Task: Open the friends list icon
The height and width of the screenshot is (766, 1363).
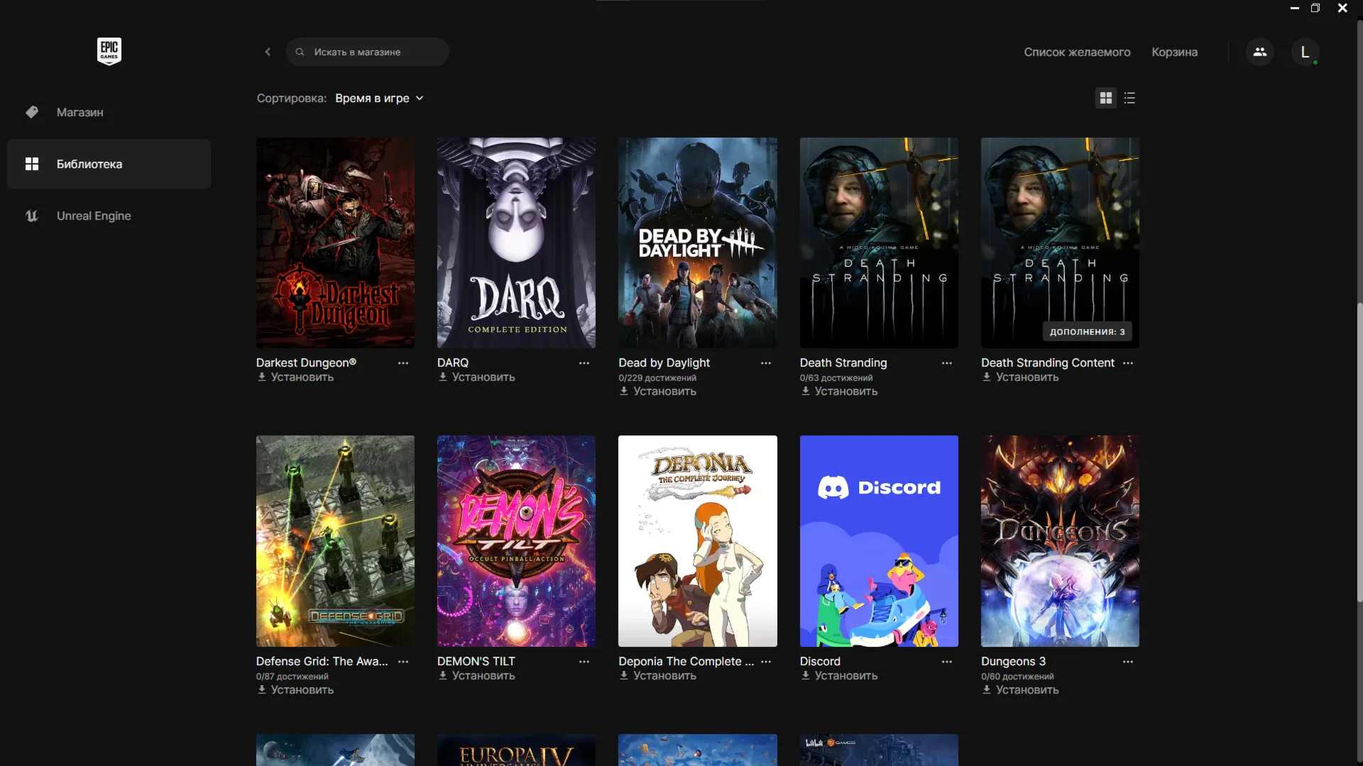Action: pyautogui.click(x=1259, y=52)
